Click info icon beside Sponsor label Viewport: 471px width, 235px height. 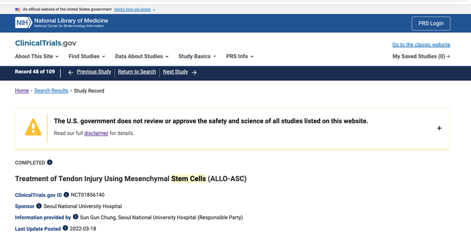(39, 206)
